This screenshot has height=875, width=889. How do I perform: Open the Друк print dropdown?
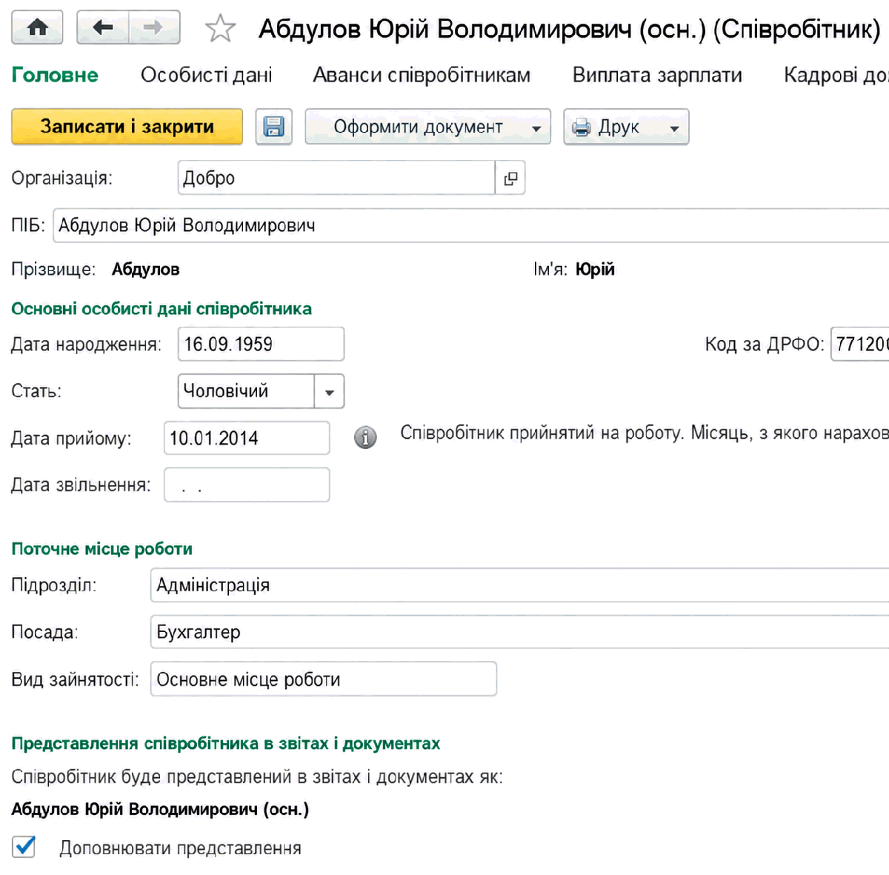[626, 127]
